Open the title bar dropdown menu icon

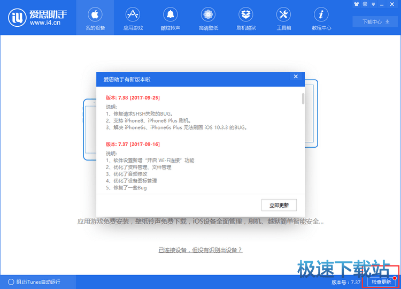[x=373, y=4]
